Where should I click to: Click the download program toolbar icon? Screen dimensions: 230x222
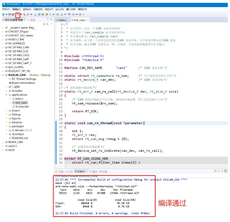(62, 14)
